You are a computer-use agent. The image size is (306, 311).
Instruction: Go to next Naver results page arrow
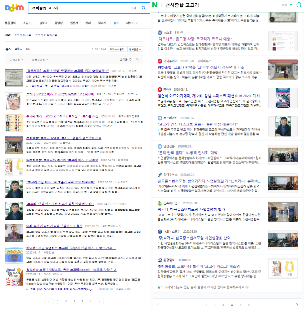(297, 305)
